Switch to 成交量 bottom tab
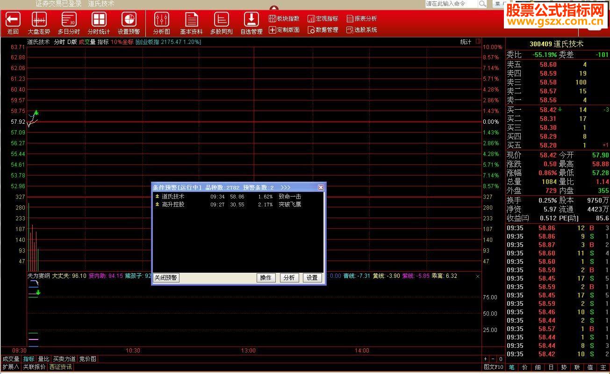 pos(11,359)
